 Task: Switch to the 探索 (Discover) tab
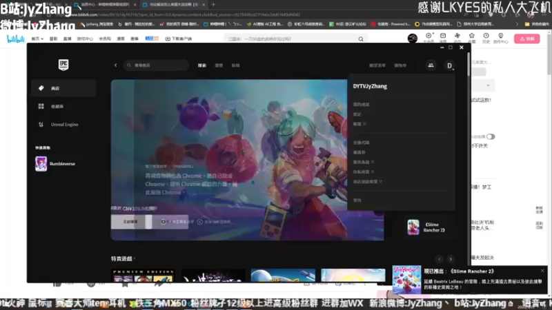click(x=202, y=65)
